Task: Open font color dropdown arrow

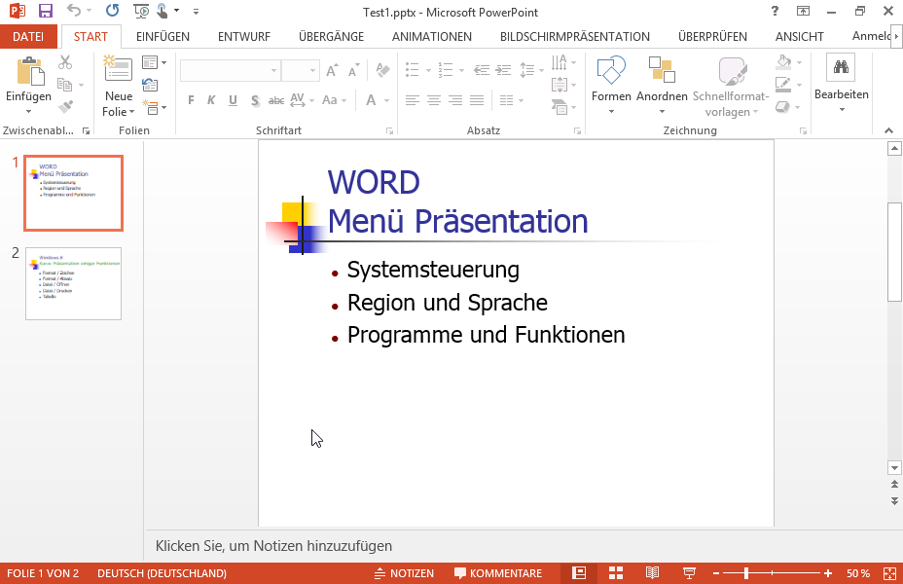Action: coord(387,101)
